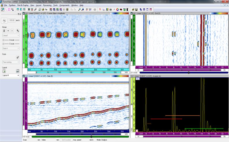Click the add group button under Group
Screen dimensions: 229x142
click(8, 30)
